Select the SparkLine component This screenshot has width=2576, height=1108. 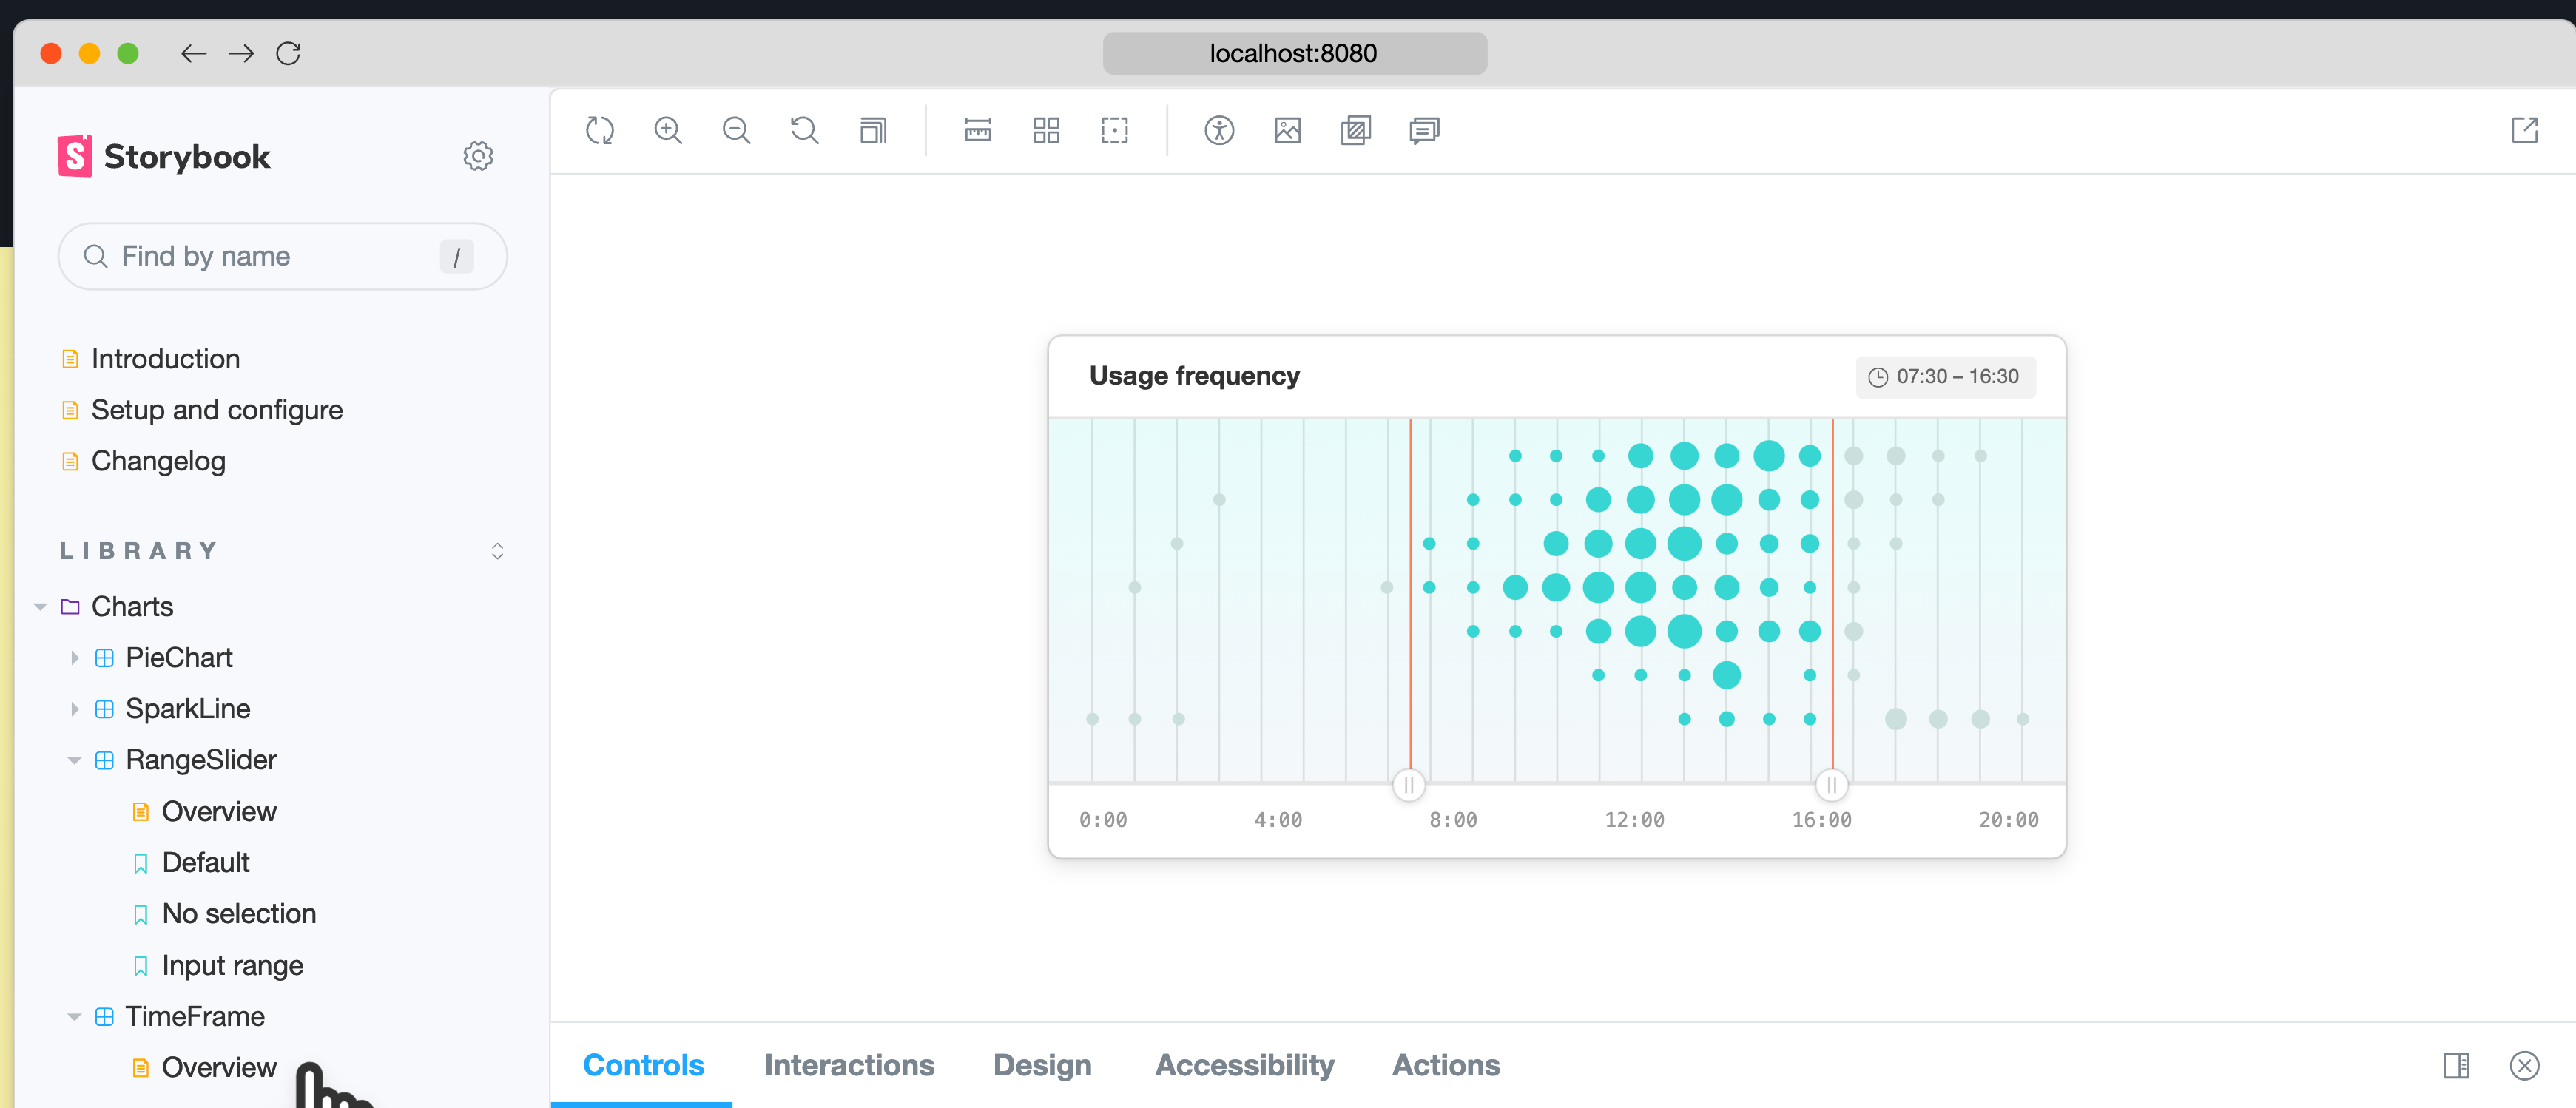tap(188, 709)
